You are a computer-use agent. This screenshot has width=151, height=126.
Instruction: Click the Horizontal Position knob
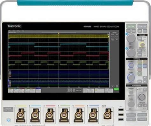tap(131, 92)
